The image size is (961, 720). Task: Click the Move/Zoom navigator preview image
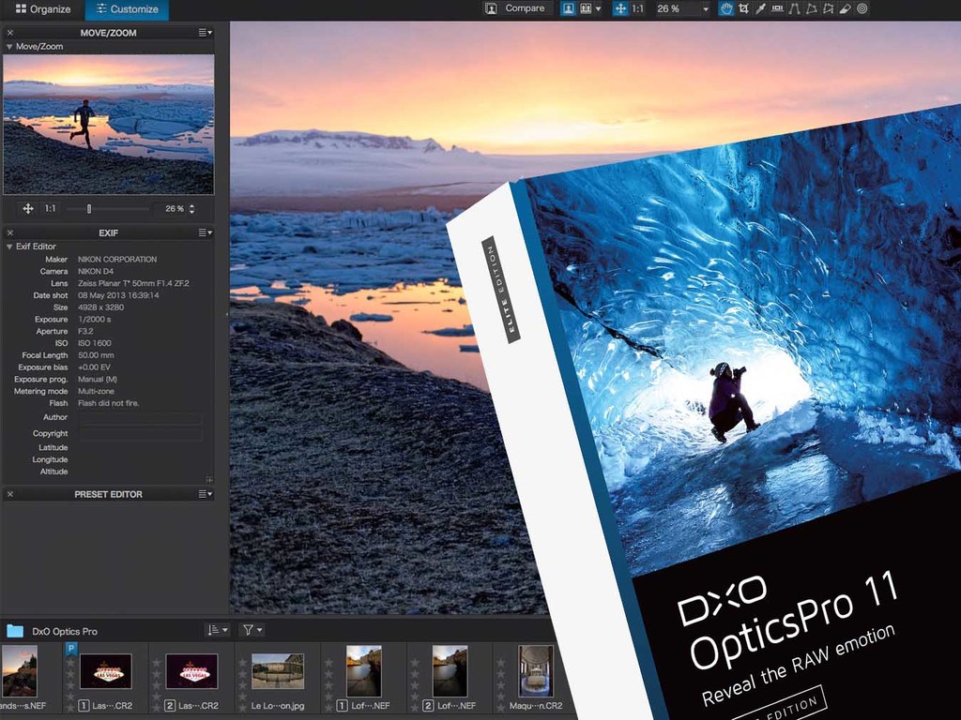(109, 125)
